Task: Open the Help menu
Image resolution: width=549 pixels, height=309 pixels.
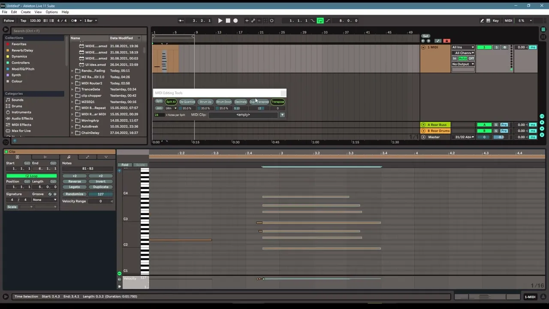Action: click(65, 12)
